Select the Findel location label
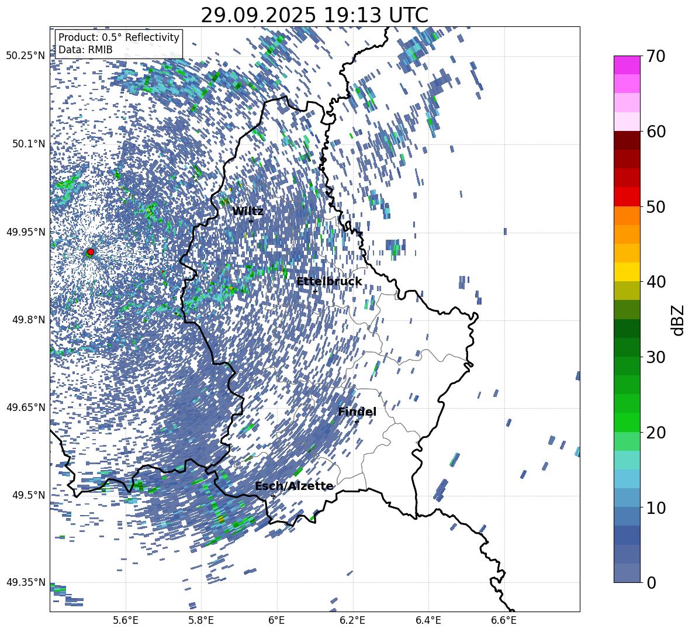The image size is (692, 632). [x=357, y=412]
